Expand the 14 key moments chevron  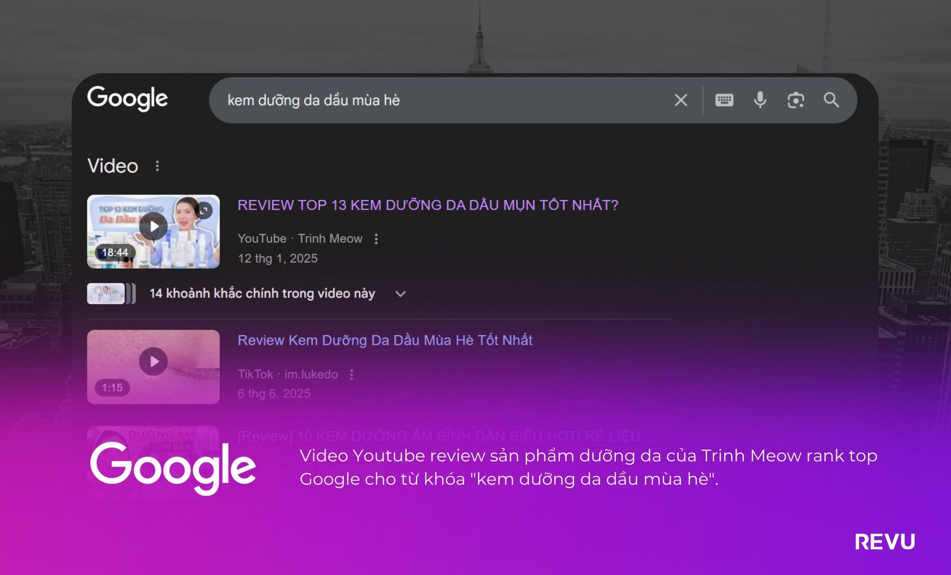click(401, 294)
